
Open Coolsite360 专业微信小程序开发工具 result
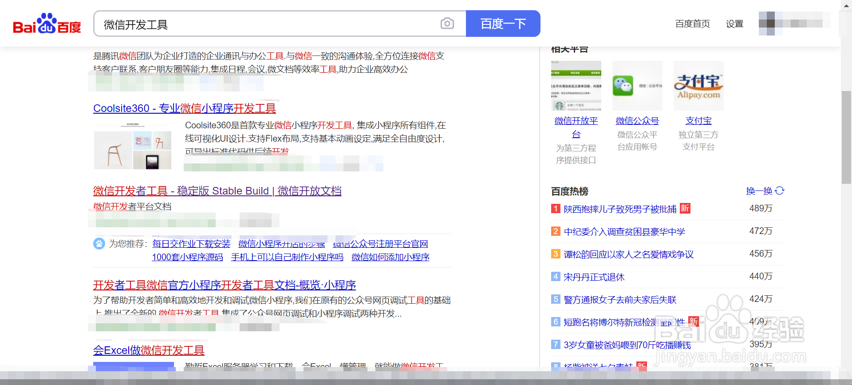[185, 108]
